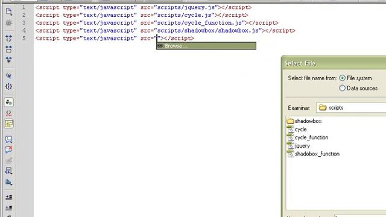This screenshot has height=217, width=386.
Task: Open the Open Documents list icon
Action: tap(8, 11)
